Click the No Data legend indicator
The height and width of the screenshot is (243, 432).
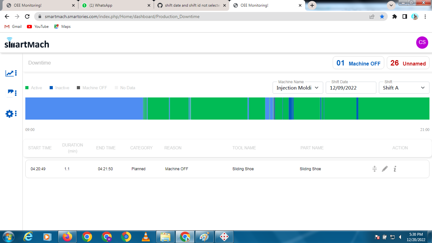click(x=117, y=88)
